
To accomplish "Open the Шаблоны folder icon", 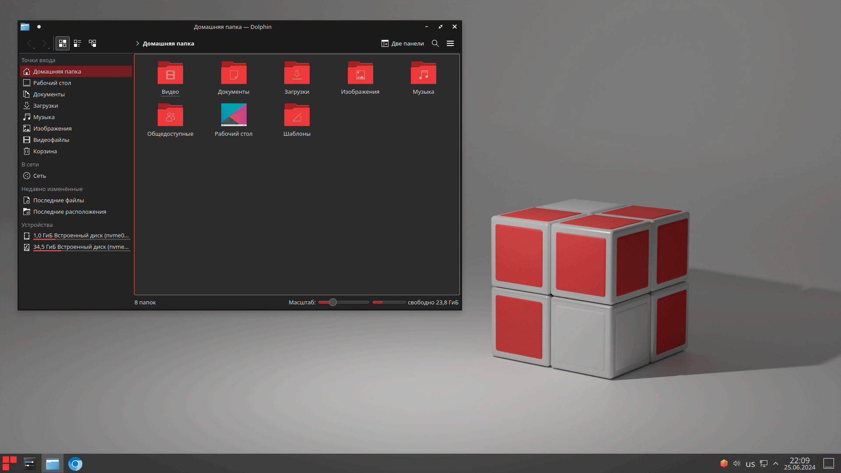I will coord(297,115).
